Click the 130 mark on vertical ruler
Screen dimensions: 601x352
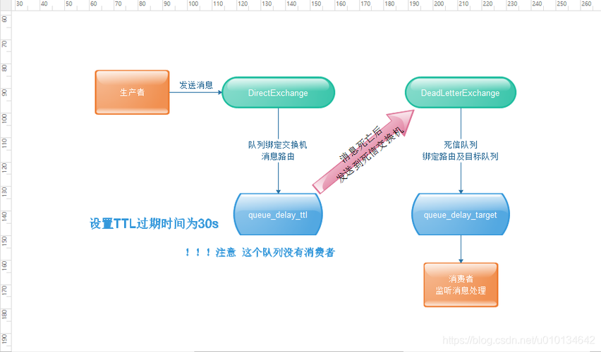pos(5,191)
